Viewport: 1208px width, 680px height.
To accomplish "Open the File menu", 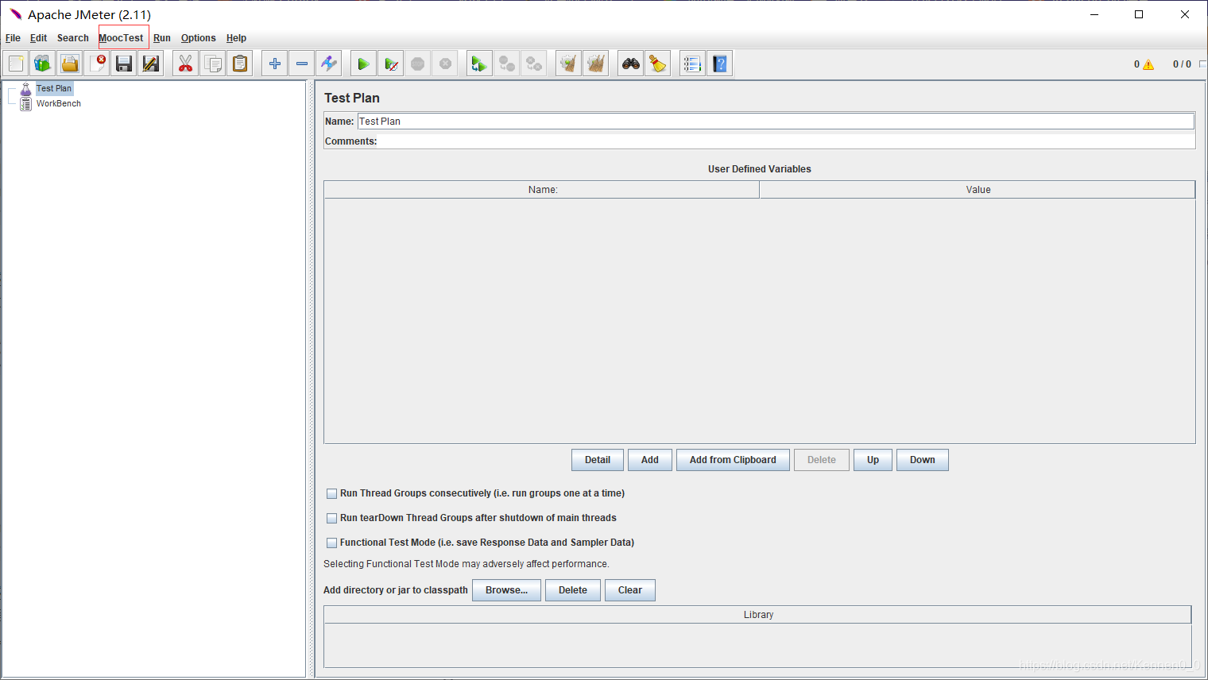I will coord(14,38).
